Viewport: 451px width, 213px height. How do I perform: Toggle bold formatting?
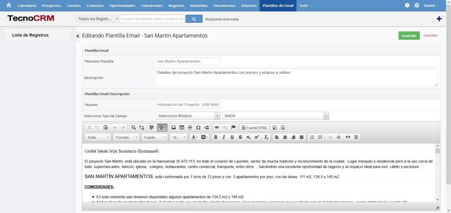point(216,137)
